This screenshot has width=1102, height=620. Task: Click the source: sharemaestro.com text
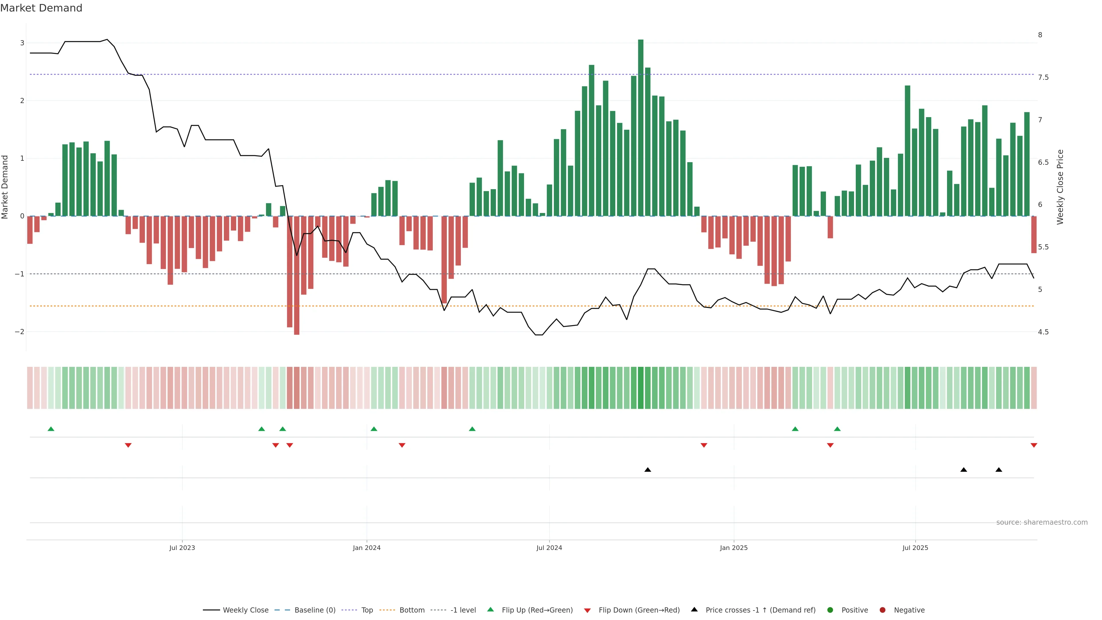(1042, 522)
